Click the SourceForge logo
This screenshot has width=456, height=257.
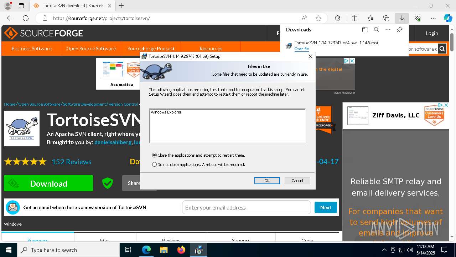click(x=43, y=33)
